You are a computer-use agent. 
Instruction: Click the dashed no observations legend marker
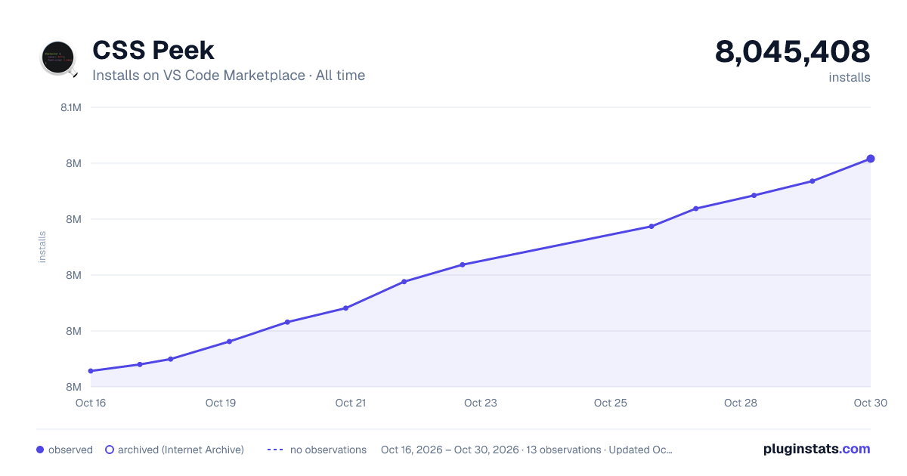point(275,450)
